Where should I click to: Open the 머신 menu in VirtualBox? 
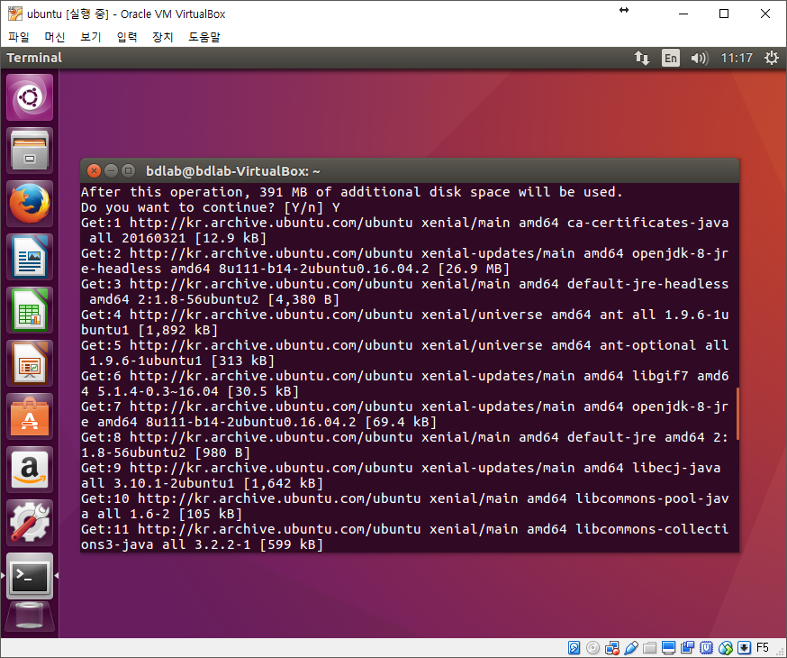click(55, 37)
